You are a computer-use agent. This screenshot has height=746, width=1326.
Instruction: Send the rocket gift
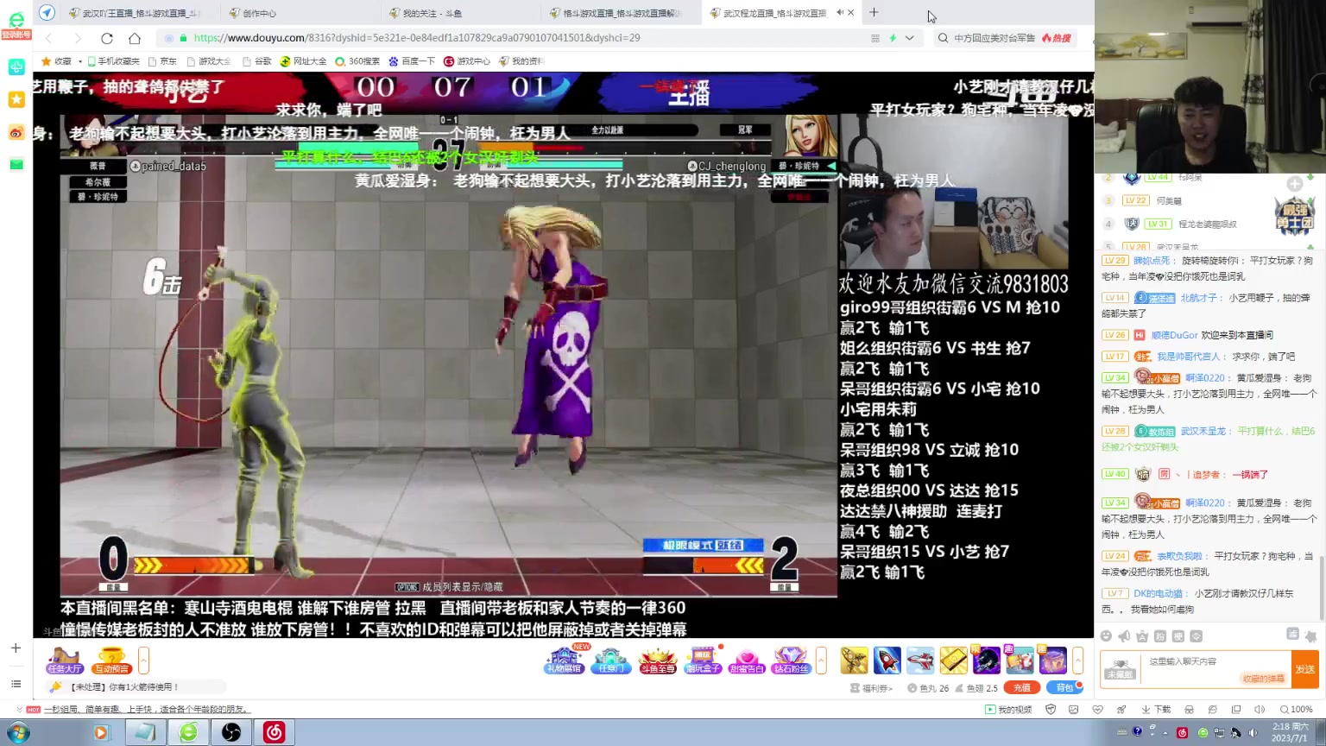point(887,661)
